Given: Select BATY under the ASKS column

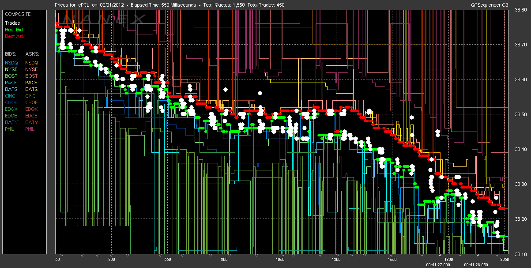Looking at the screenshot, I should [x=31, y=122].
